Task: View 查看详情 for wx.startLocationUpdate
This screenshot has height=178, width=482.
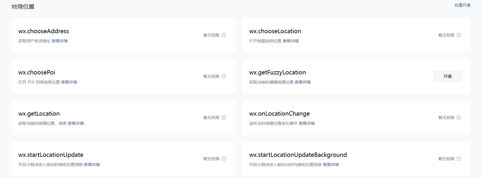Action: [92, 165]
